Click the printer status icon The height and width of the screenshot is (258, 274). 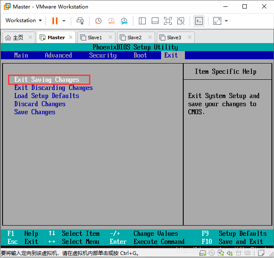(x=239, y=253)
